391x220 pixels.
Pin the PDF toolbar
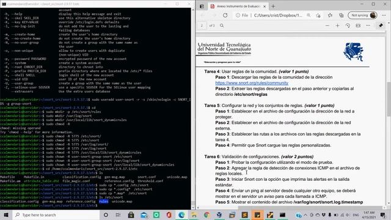coord(381,26)
